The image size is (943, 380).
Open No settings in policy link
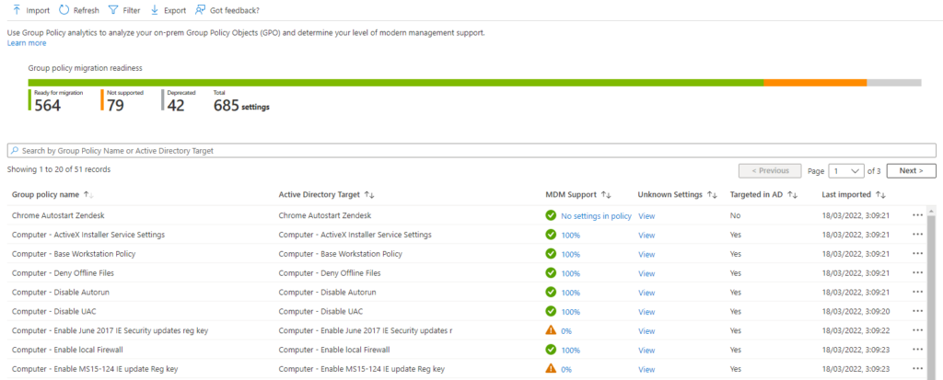596,216
